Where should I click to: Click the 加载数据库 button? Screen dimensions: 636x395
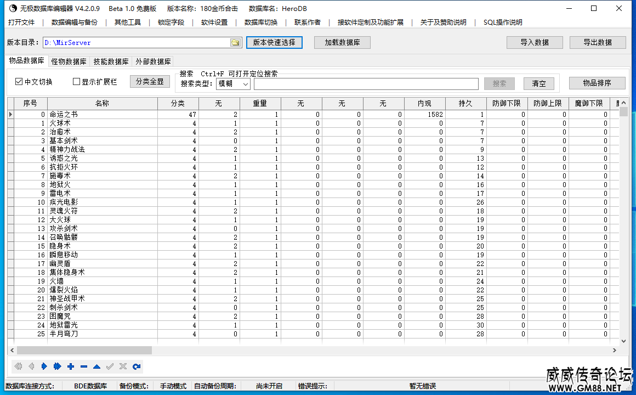click(x=342, y=42)
